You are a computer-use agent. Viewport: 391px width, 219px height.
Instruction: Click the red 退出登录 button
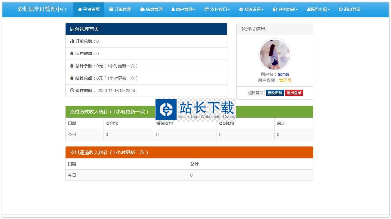[x=294, y=93]
